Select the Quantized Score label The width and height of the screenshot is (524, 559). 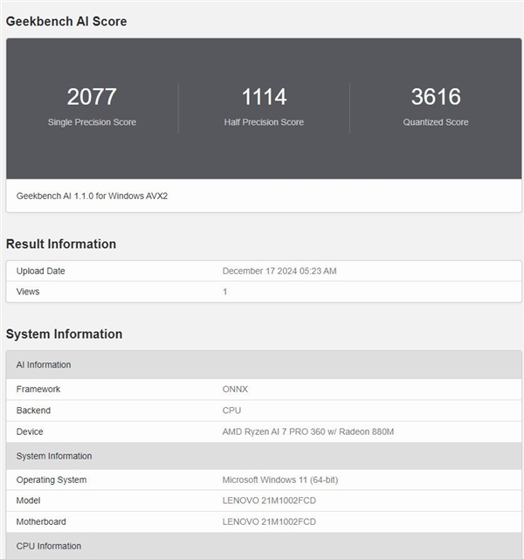(436, 122)
